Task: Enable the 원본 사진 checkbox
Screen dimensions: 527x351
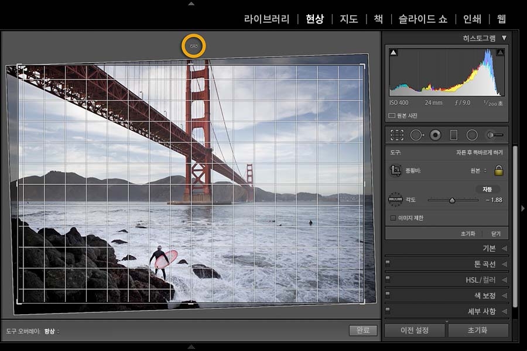Action: (392, 116)
